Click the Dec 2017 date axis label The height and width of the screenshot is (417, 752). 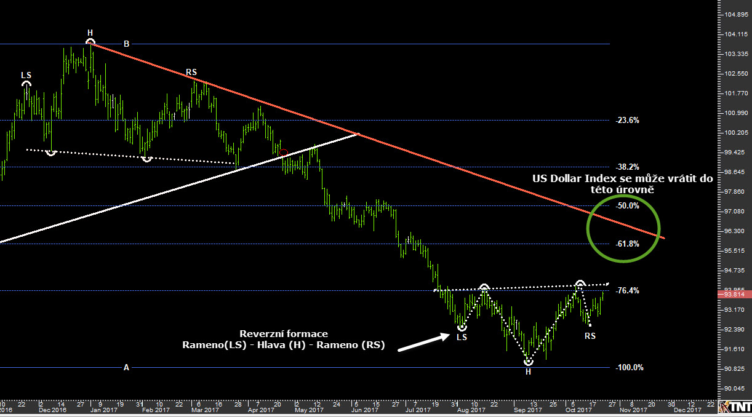[687, 410]
